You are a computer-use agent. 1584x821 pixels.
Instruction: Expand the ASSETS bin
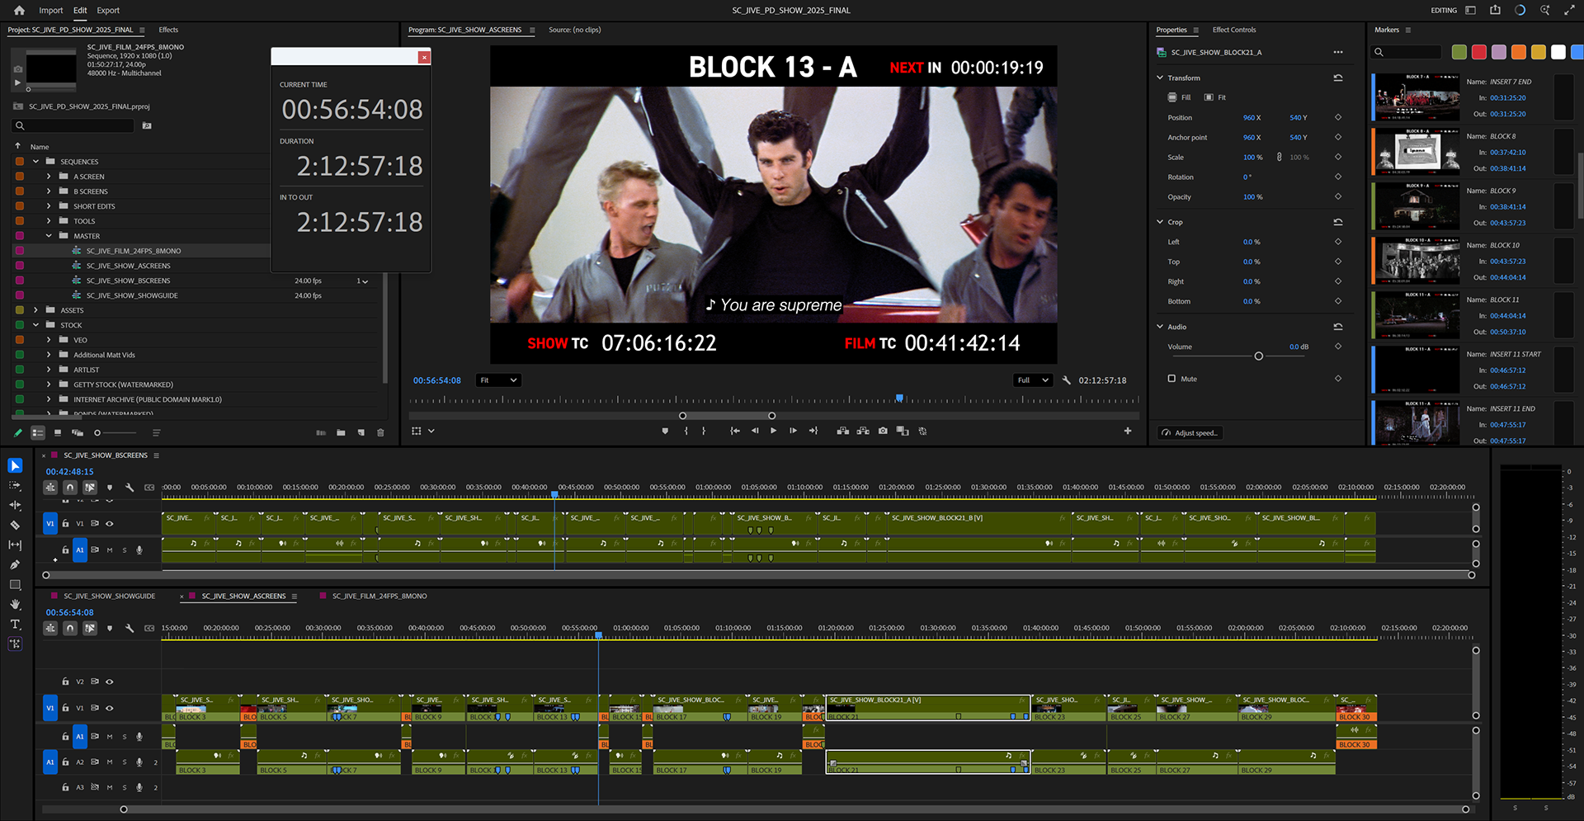pyautogui.click(x=35, y=310)
